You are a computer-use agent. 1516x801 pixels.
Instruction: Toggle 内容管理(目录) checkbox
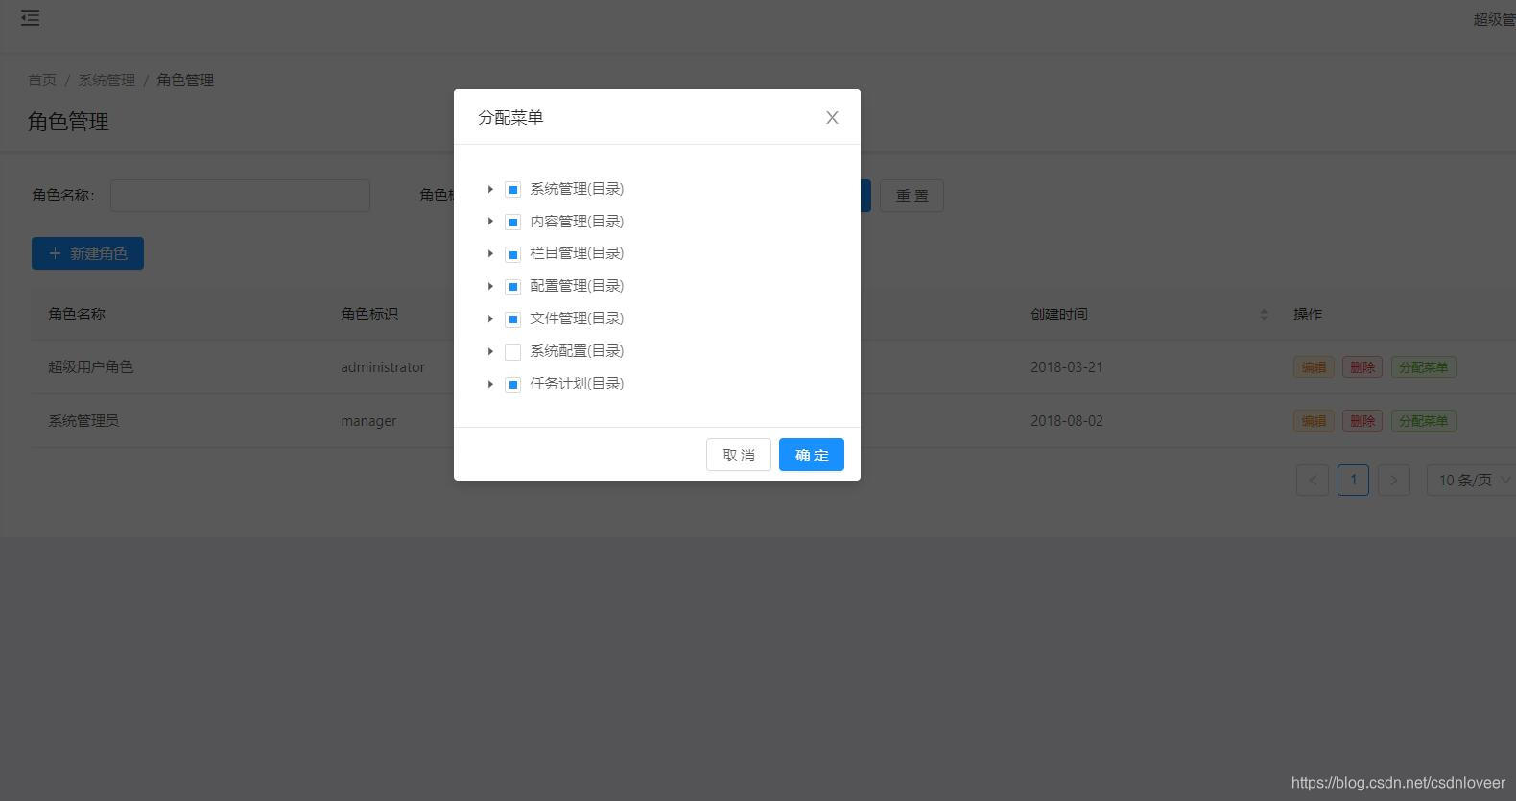(x=513, y=223)
